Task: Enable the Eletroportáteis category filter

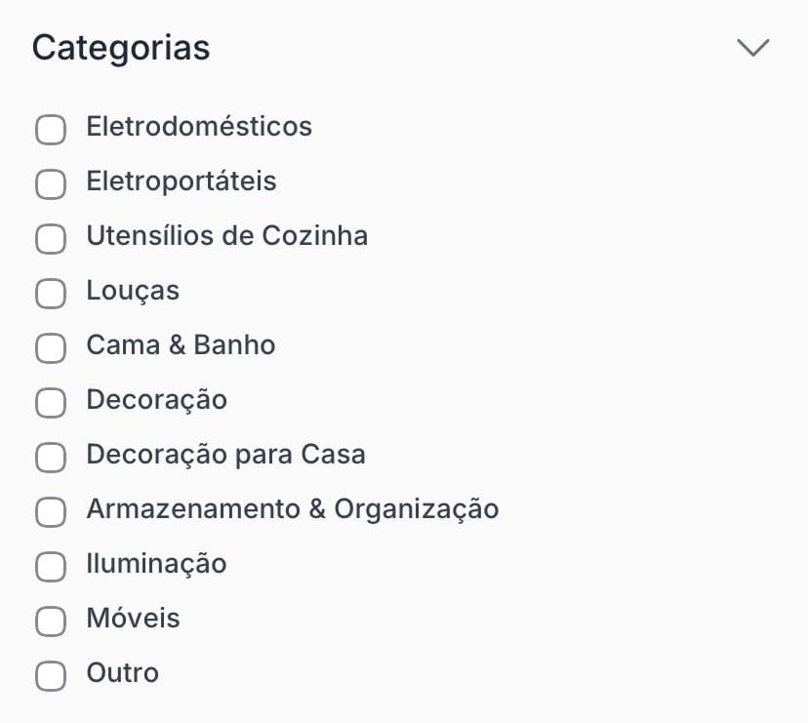Action: point(51,183)
